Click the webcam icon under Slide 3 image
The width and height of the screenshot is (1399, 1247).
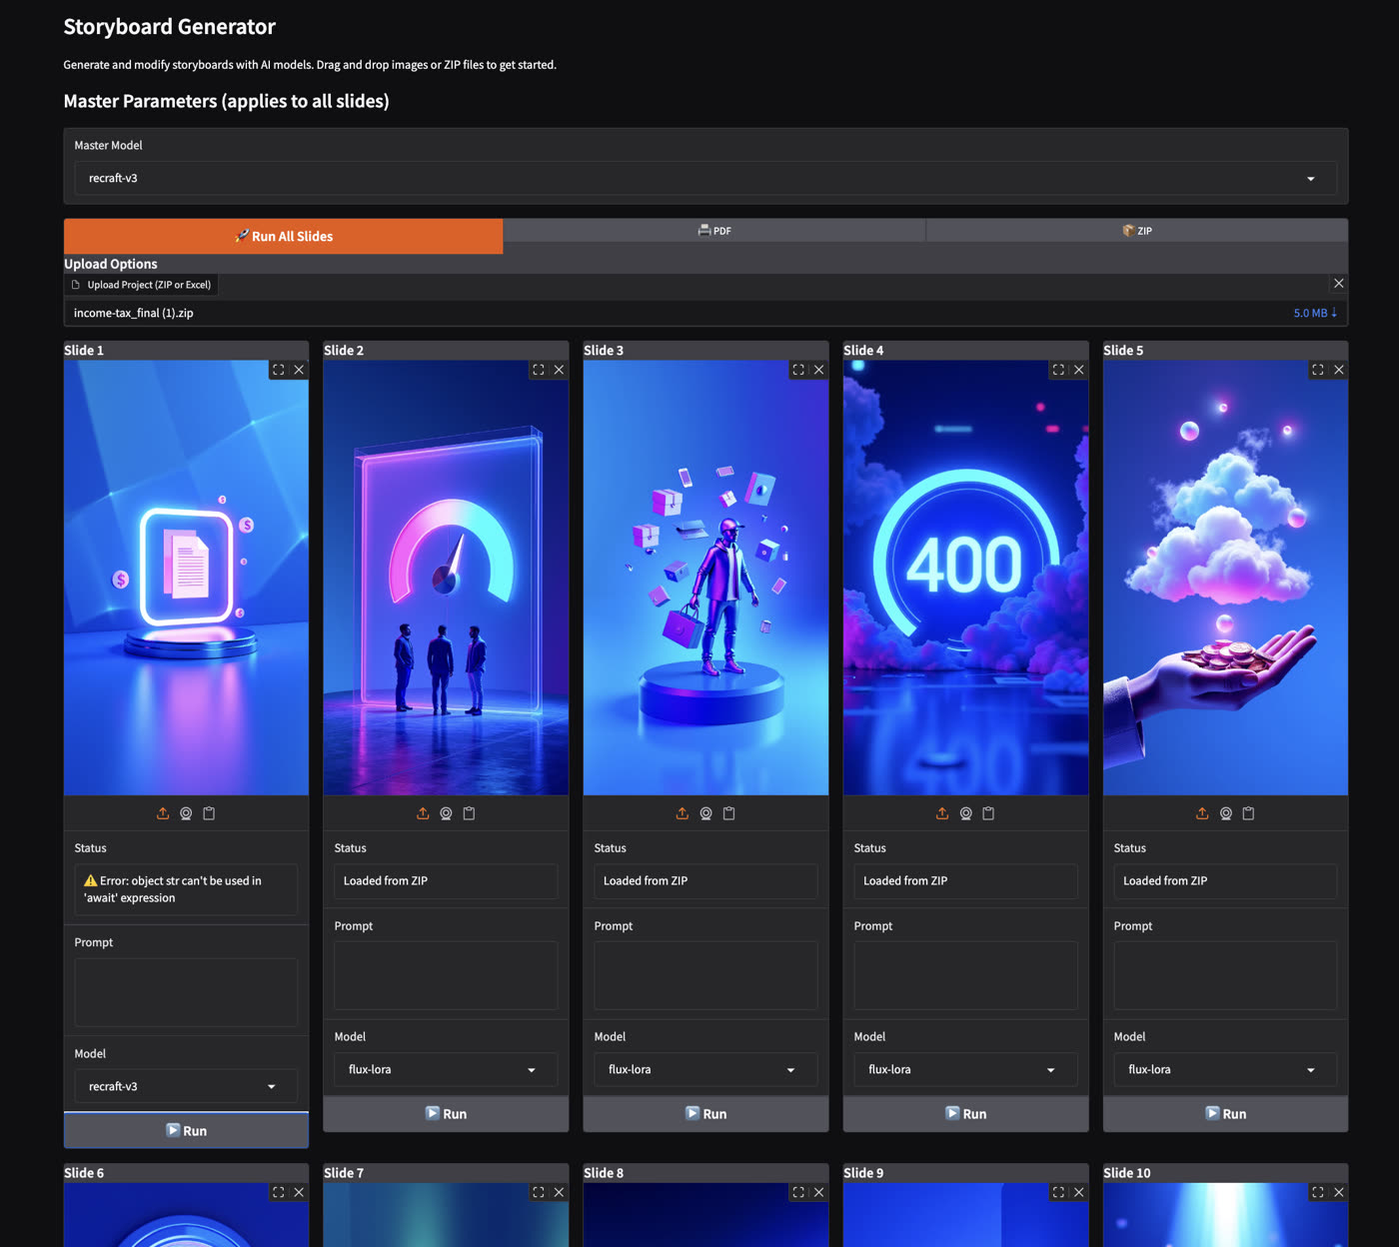[705, 813]
